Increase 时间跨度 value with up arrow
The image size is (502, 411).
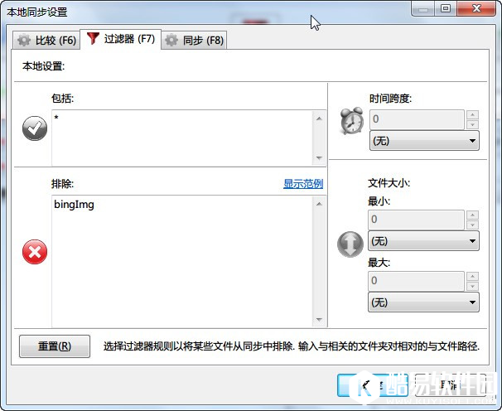(472, 114)
